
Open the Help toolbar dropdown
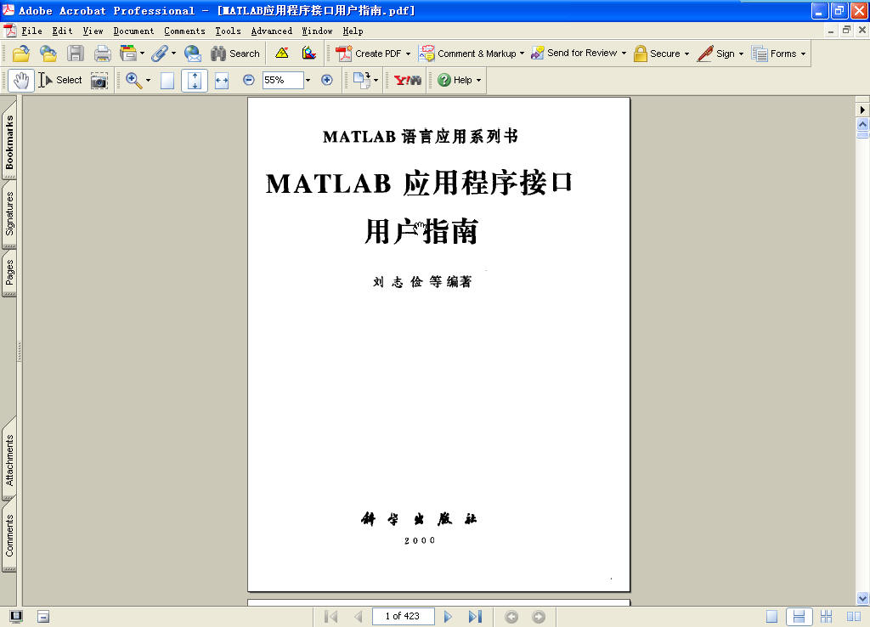pyautogui.click(x=460, y=81)
